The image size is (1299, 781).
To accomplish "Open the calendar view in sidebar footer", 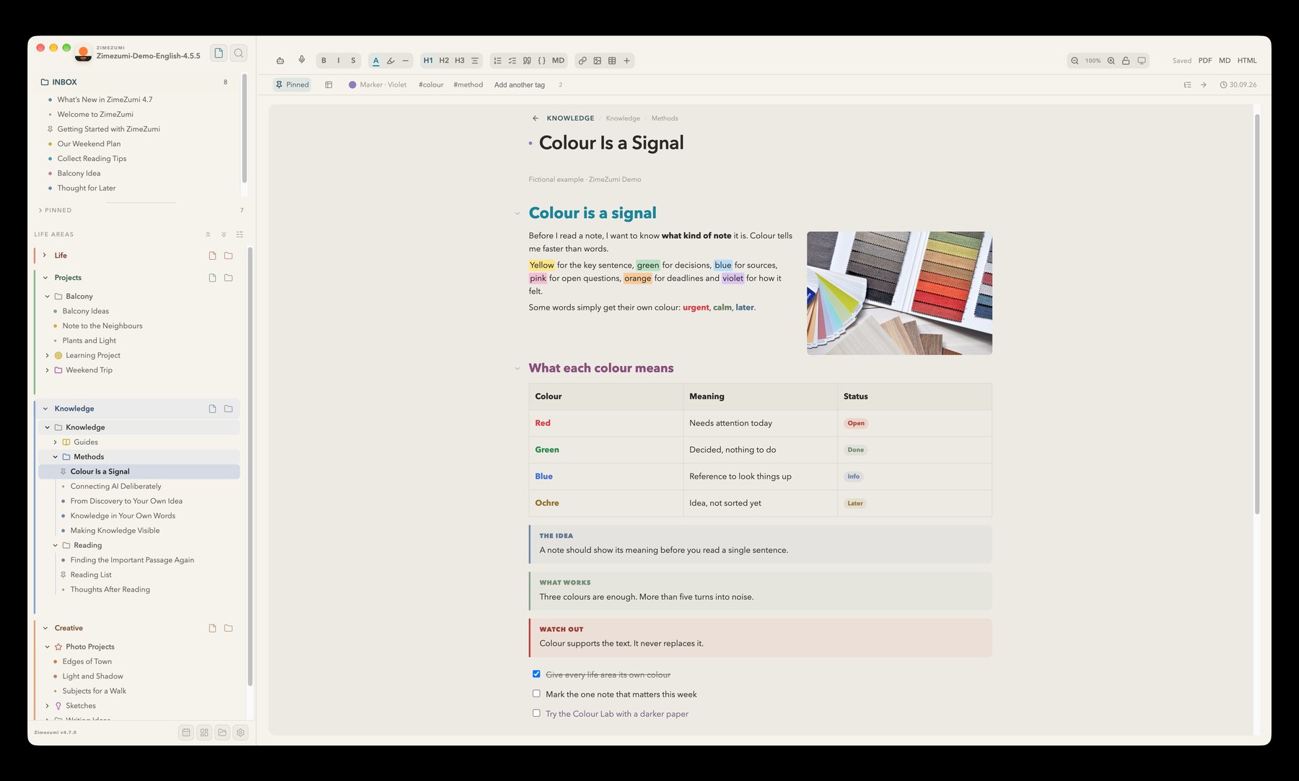I will tap(186, 733).
